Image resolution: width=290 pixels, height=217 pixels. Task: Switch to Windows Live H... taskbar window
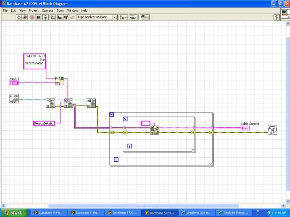coord(197,213)
